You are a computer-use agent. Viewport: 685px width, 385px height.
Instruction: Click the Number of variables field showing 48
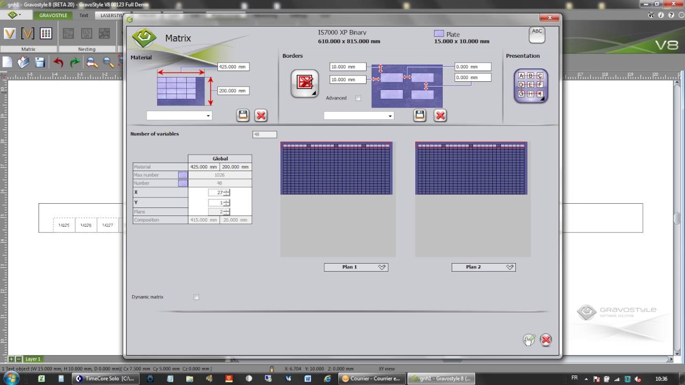(x=265, y=134)
